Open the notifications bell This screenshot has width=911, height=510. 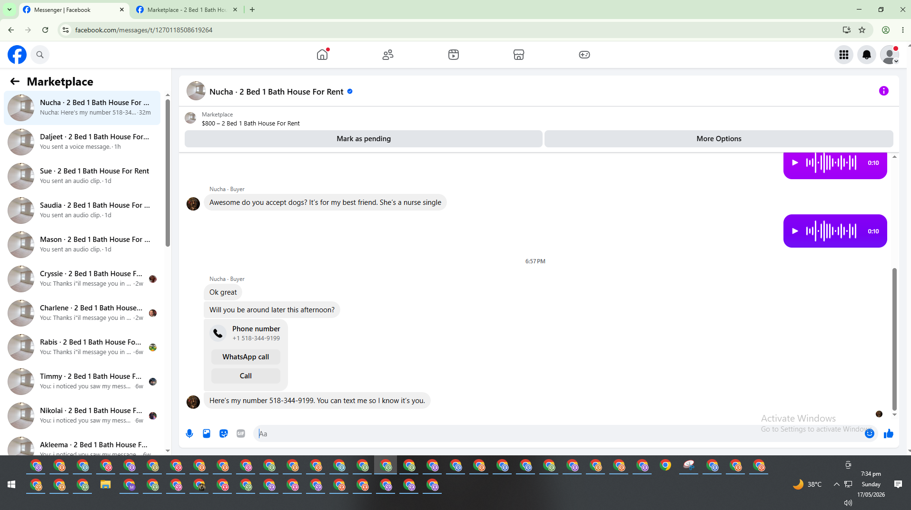click(x=867, y=55)
